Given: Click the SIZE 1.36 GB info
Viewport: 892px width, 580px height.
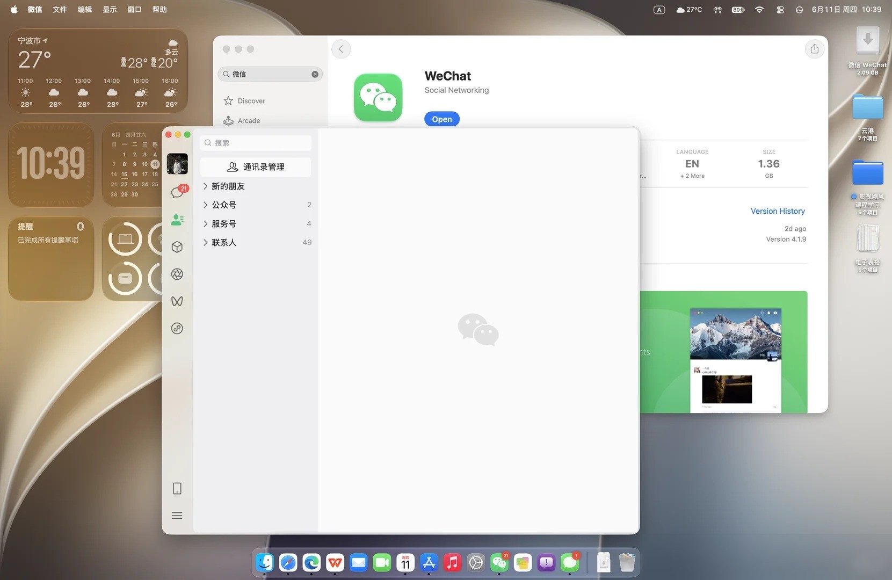Looking at the screenshot, I should pos(769,164).
